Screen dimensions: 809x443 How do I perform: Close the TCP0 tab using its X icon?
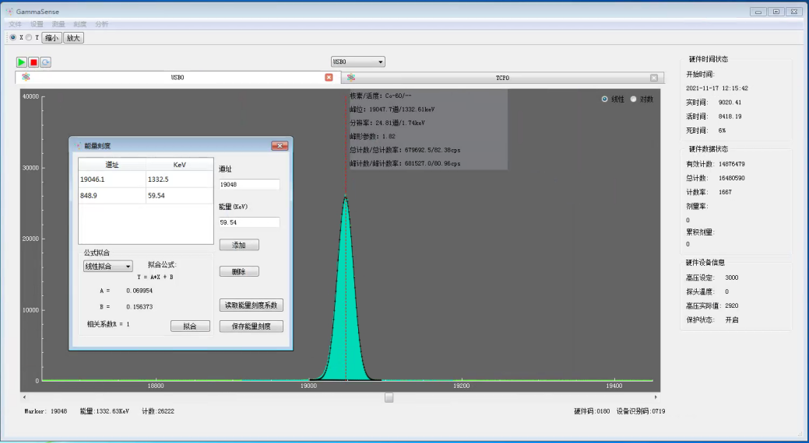(654, 78)
